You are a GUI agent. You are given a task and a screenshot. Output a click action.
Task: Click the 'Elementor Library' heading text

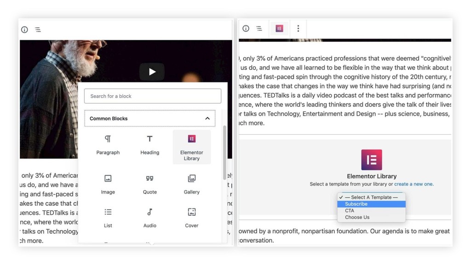tap(372, 176)
